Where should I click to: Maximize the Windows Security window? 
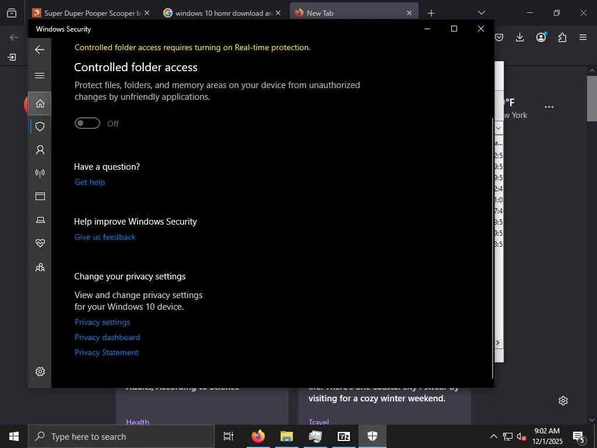(x=454, y=29)
